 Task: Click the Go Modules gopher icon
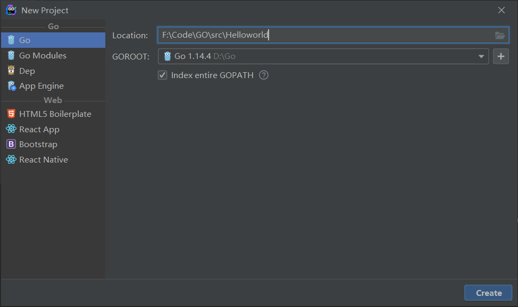point(11,55)
